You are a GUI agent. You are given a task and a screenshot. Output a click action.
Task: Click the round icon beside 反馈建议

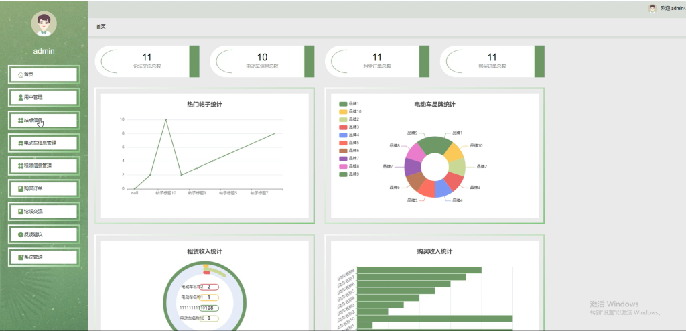pos(21,235)
